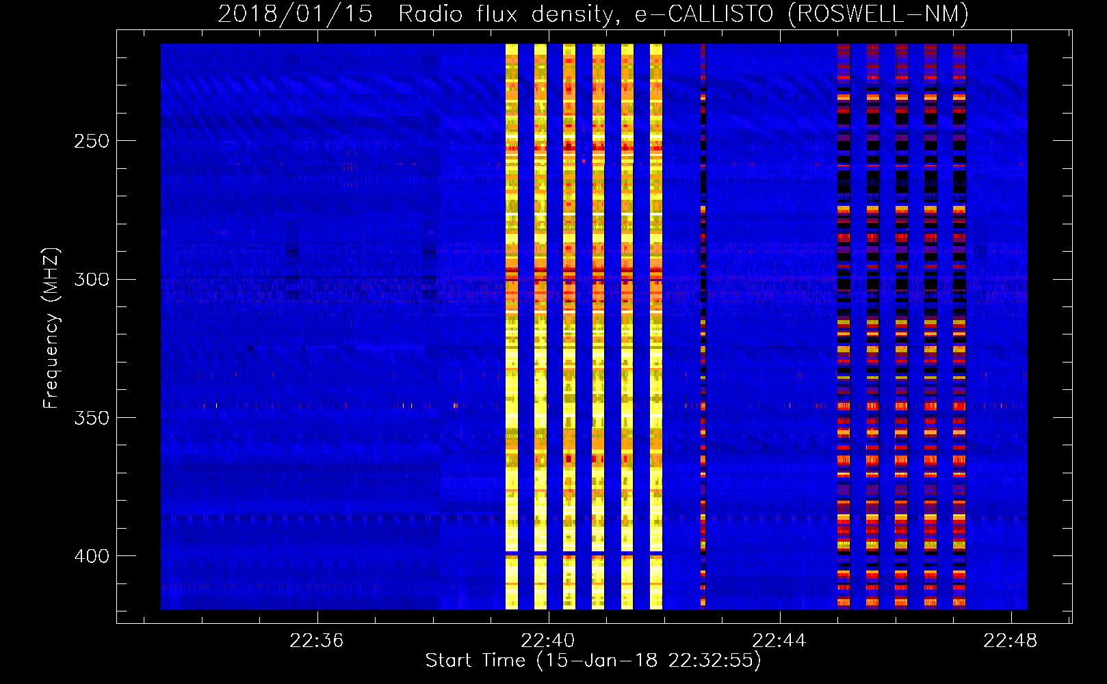Click the 350 frequency tick label
This screenshot has height=684, width=1107.
tap(92, 418)
